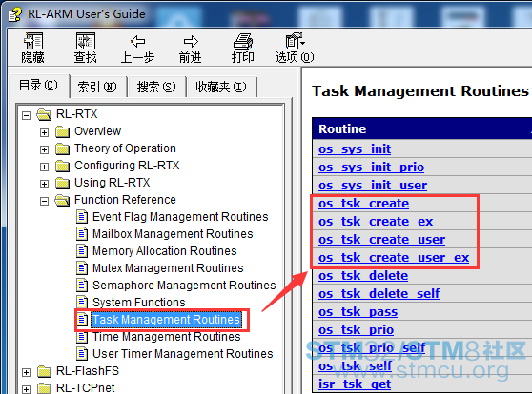Click the Time Management Routines page icon
532x394 pixels.
click(x=82, y=336)
